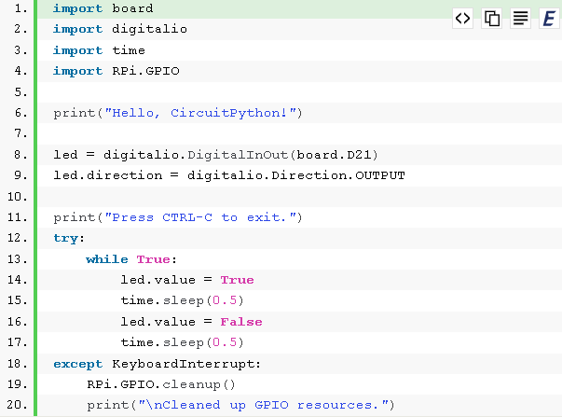
Task: Select line number 12
Action: [17, 238]
